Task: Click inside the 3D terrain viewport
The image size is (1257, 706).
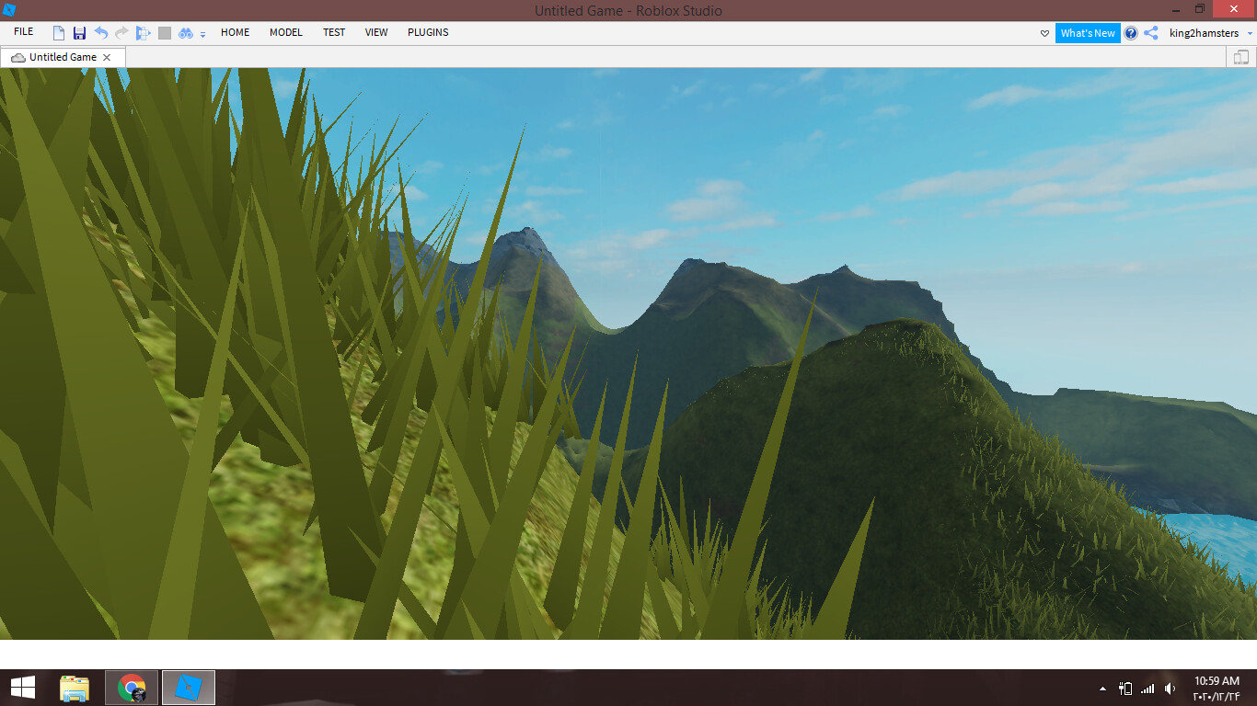Action: 628,354
